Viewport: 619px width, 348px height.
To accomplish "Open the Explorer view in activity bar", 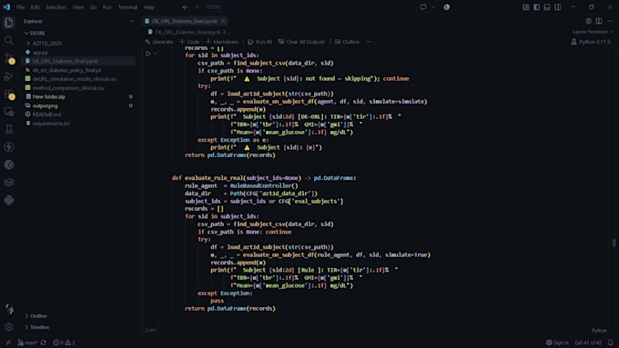I will pos(9,23).
